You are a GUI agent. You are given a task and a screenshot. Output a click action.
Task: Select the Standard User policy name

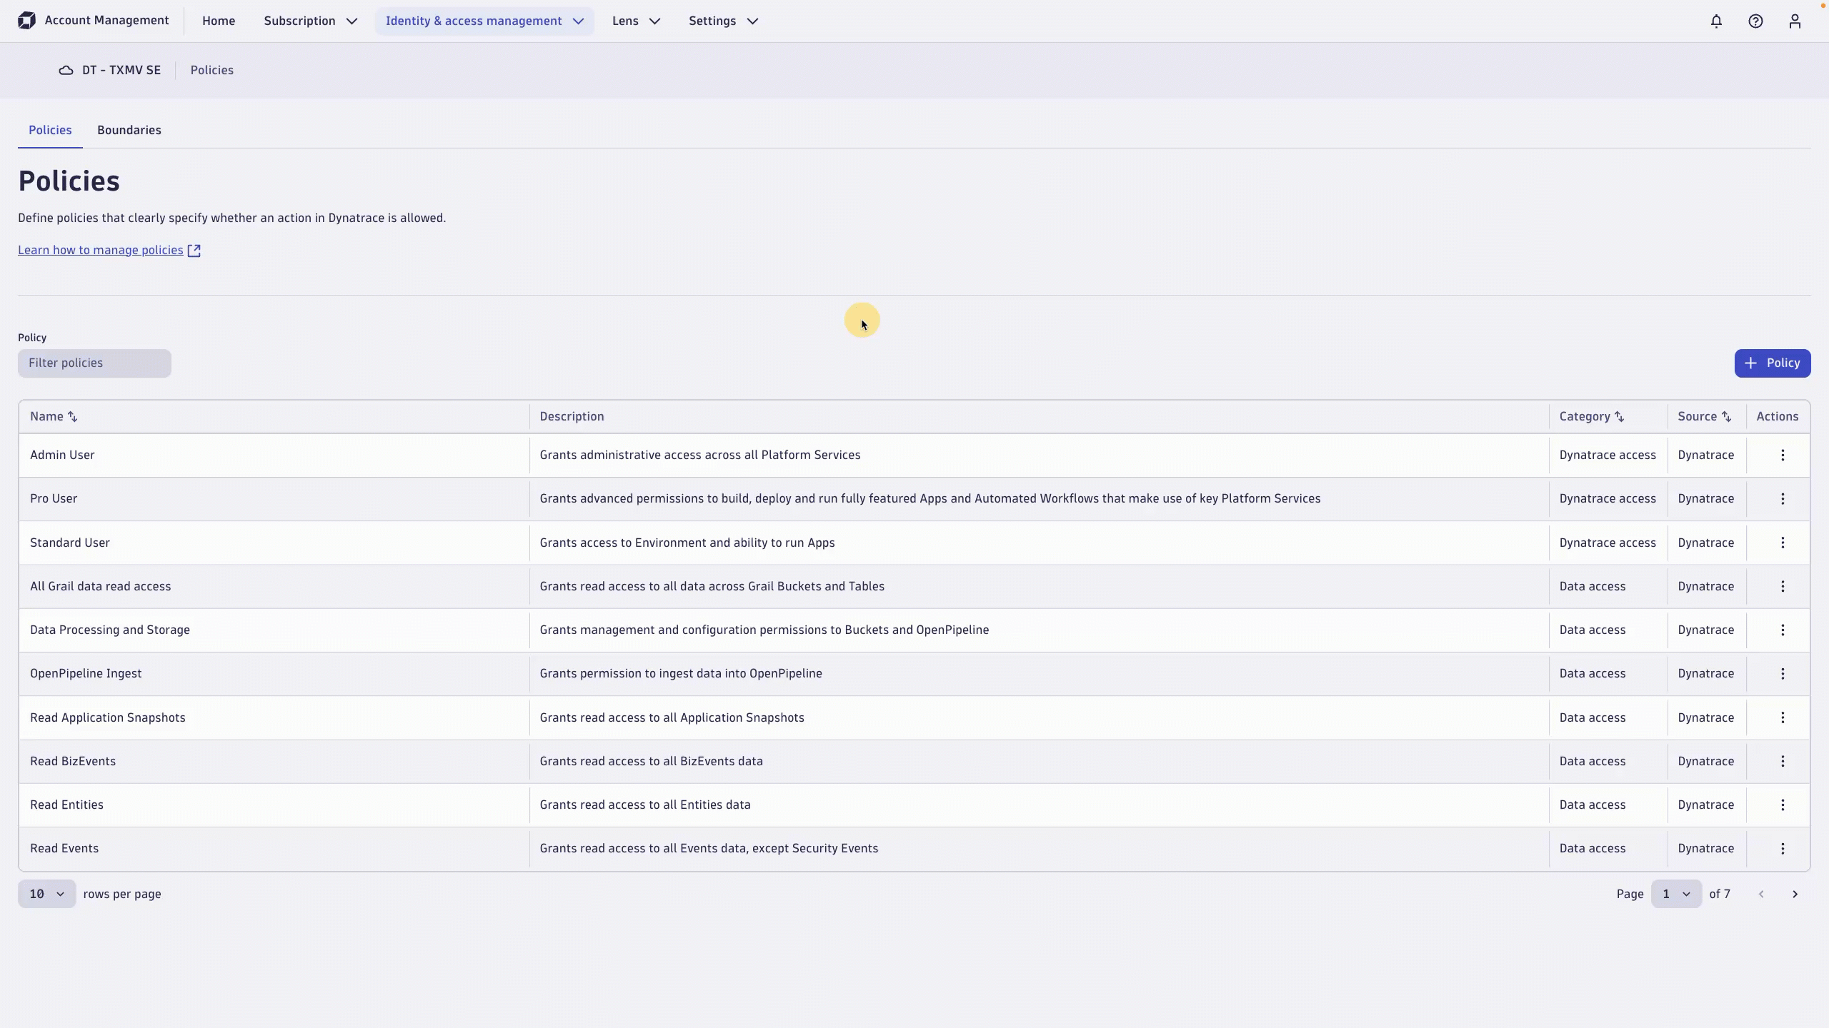click(x=70, y=543)
